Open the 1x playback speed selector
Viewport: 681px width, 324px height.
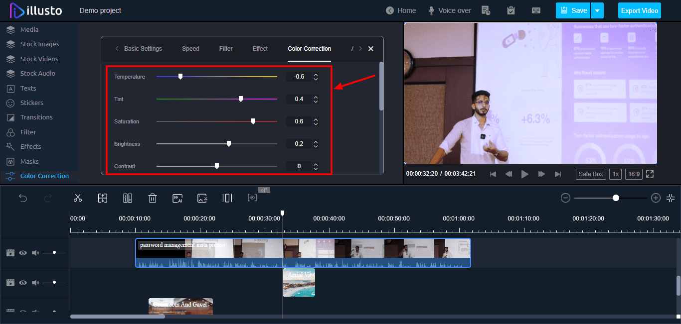click(616, 174)
